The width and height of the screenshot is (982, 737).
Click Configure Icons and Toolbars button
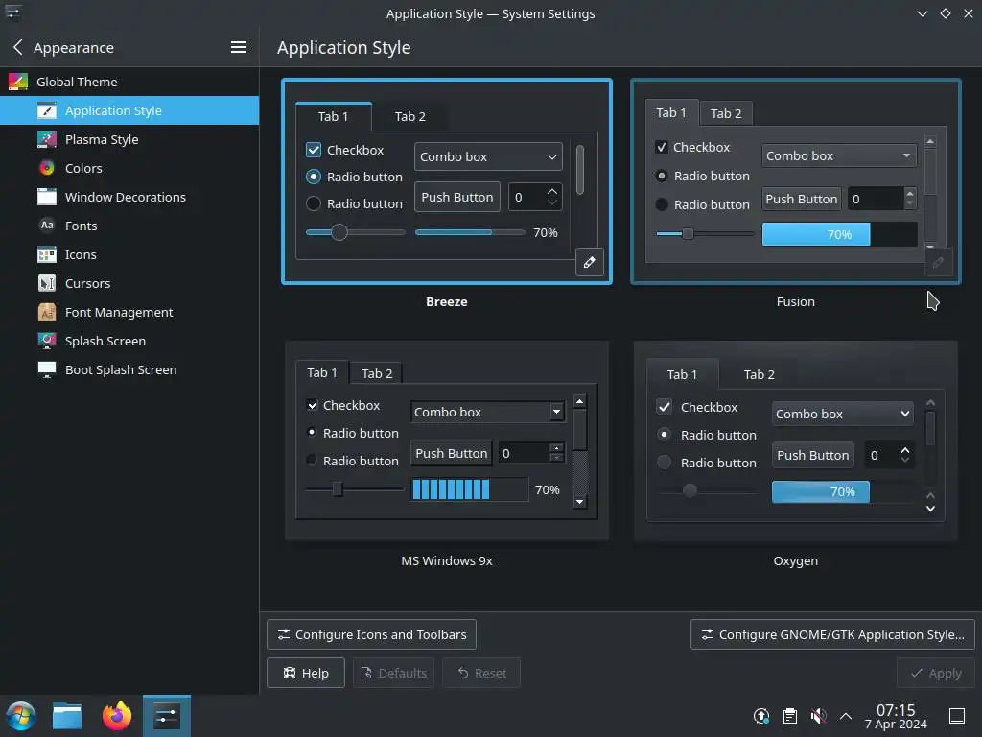point(371,634)
